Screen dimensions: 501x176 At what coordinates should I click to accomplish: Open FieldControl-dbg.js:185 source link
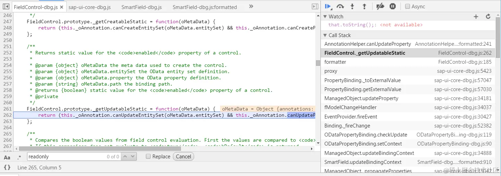point(465,62)
